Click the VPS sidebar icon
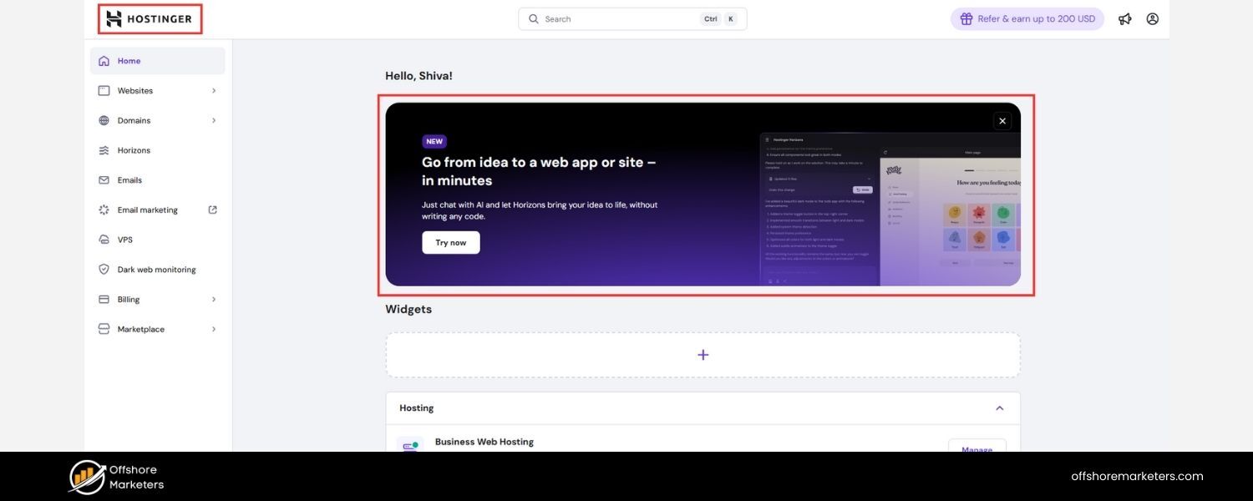Viewport: 1253px width, 501px height. pyautogui.click(x=104, y=240)
